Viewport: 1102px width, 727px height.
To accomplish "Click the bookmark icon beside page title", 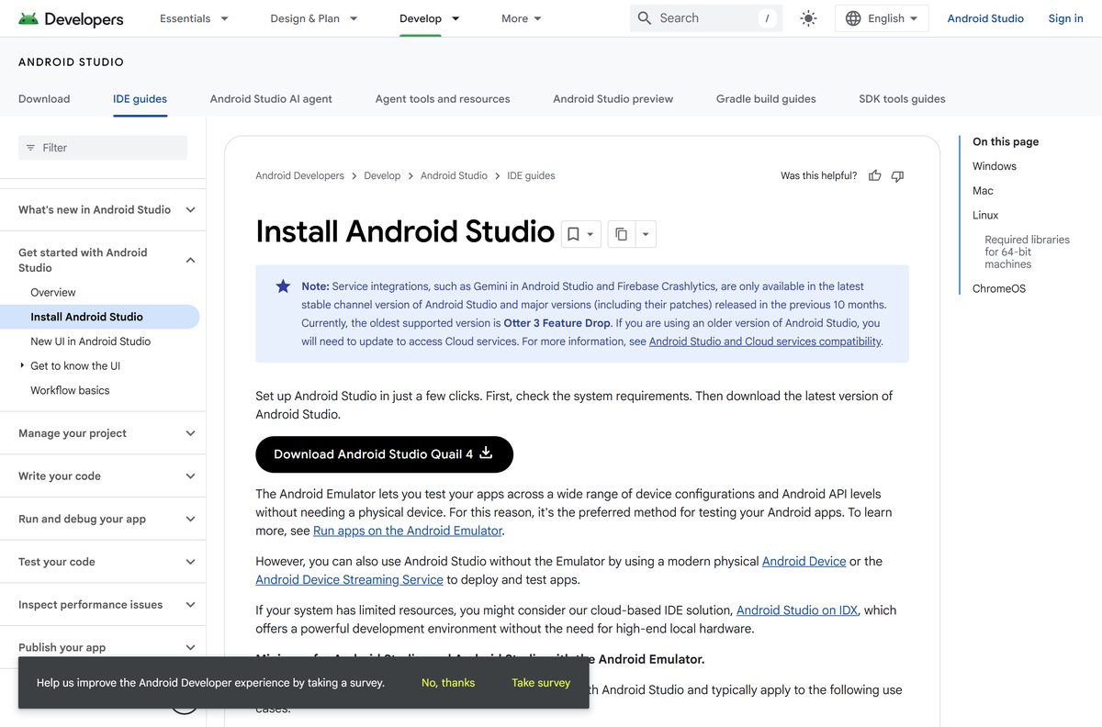I will 573,234.
